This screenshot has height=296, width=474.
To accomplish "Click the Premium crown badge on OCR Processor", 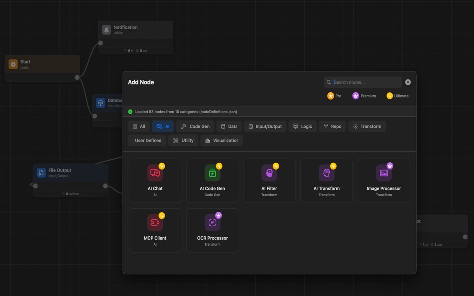I will pyautogui.click(x=218, y=215).
